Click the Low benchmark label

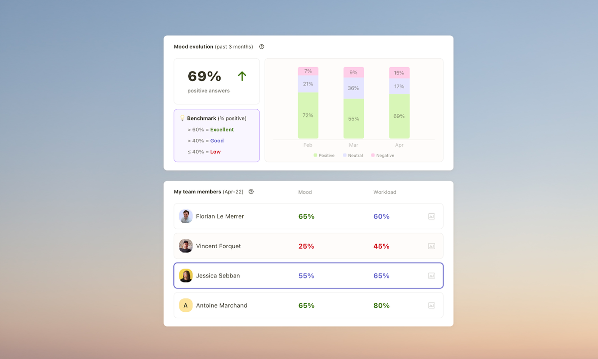214,151
